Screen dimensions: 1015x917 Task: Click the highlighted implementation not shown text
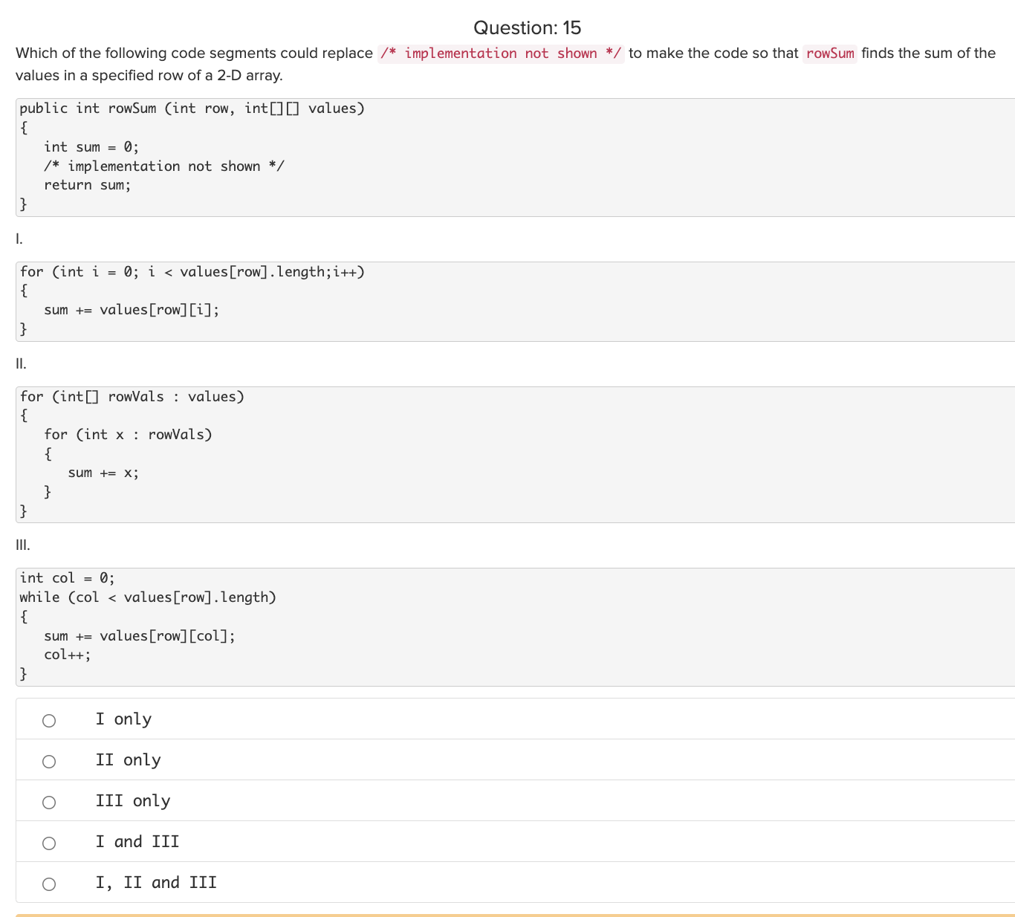click(x=499, y=53)
